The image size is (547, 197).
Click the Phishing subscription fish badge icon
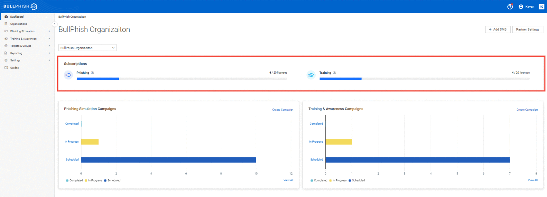pos(68,75)
